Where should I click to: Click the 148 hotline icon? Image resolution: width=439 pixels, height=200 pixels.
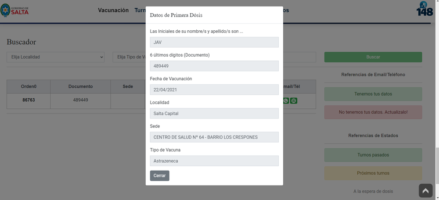(425, 9)
